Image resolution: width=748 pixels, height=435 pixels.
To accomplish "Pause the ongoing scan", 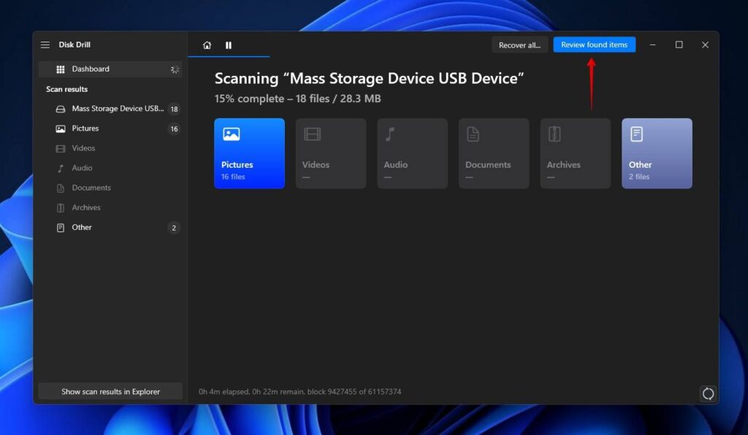I will (x=229, y=45).
